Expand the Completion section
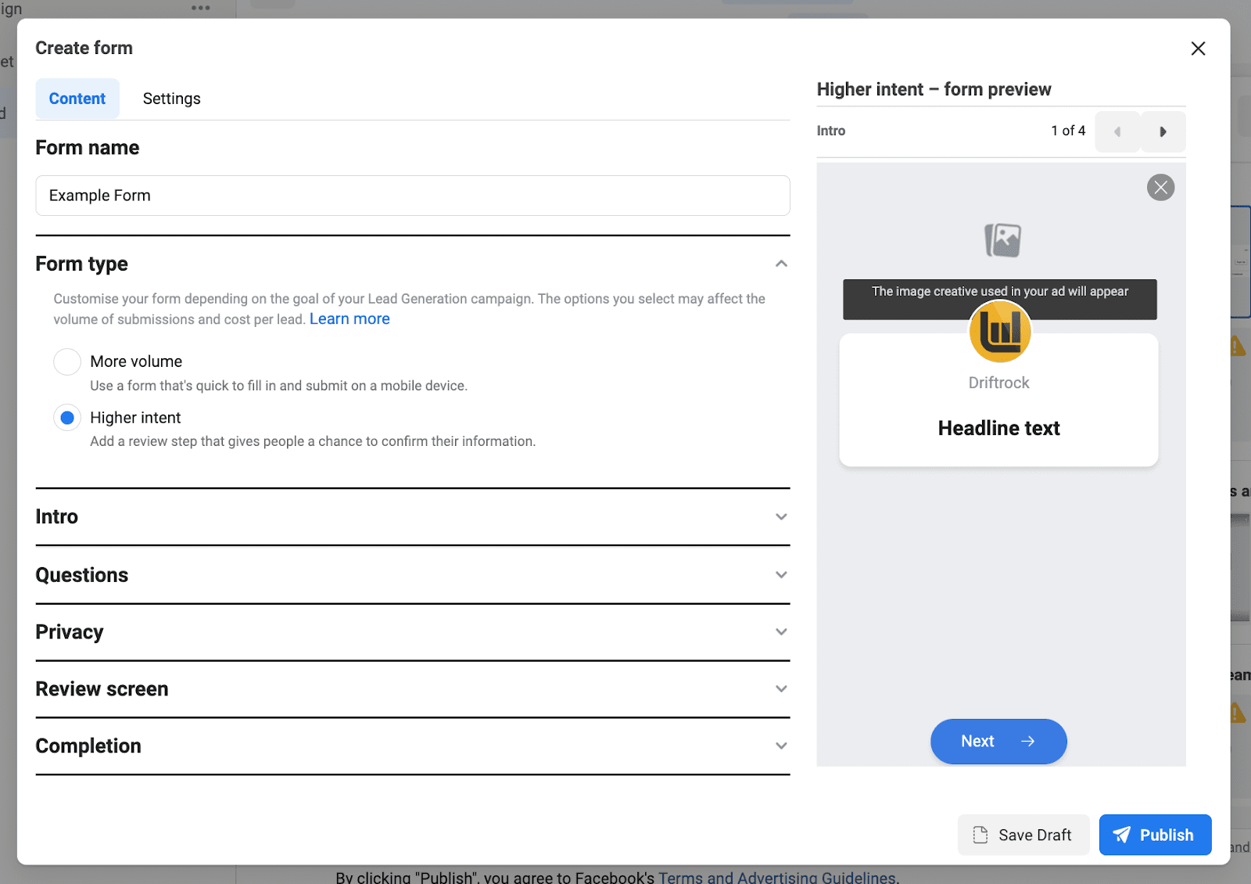The image size is (1251, 884). (781, 746)
